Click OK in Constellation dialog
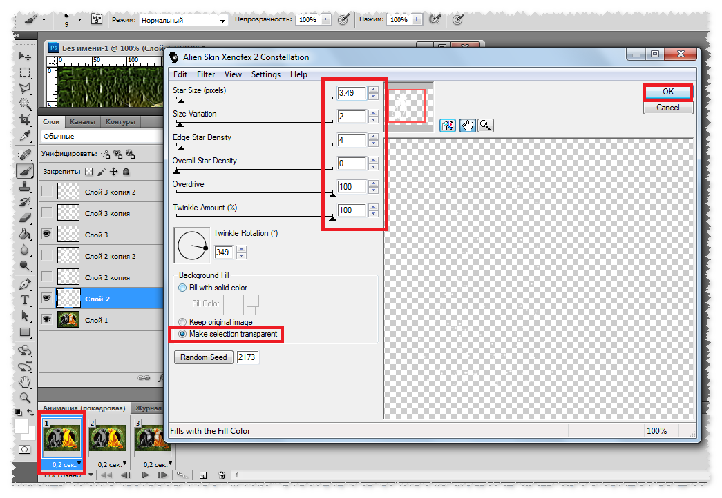 667,92
